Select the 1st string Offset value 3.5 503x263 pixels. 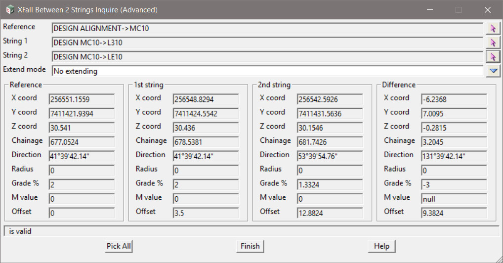[206, 213]
